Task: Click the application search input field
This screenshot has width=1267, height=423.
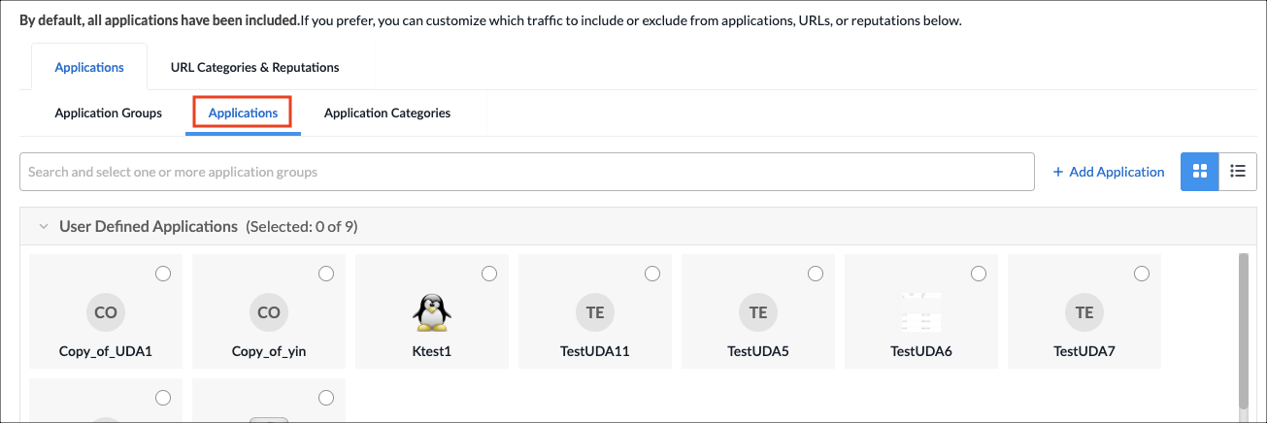Action: tap(526, 172)
